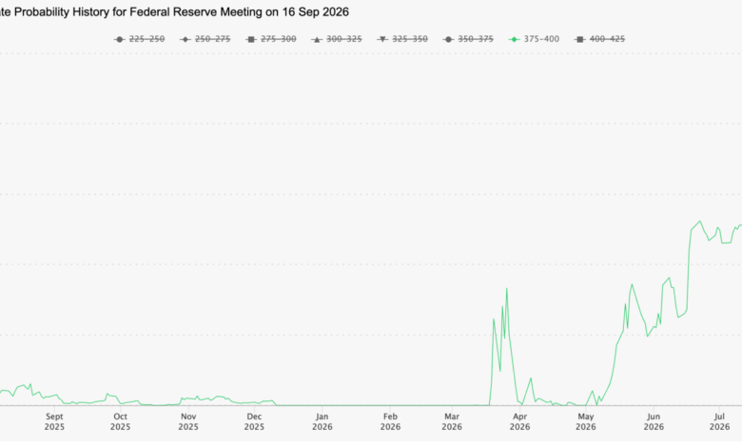742x447 pixels.
Task: Click the Dec 2025 axis label
Action: [254, 421]
